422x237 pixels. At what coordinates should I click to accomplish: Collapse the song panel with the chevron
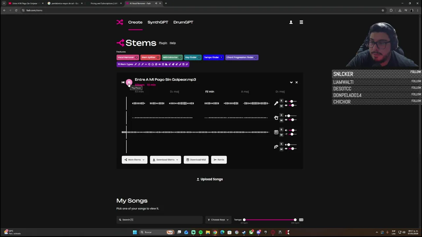[291, 82]
